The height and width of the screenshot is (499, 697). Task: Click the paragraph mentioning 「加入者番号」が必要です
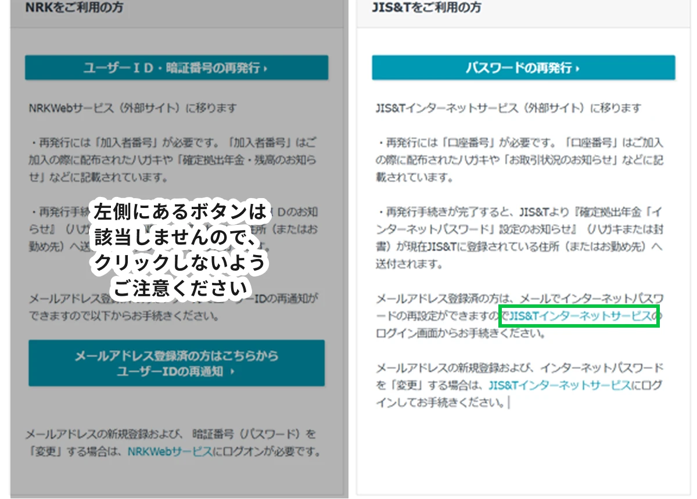tap(173, 160)
